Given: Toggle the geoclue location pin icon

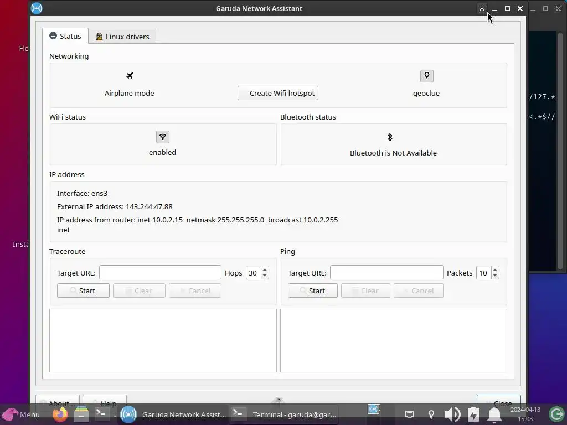Looking at the screenshot, I should point(427,76).
